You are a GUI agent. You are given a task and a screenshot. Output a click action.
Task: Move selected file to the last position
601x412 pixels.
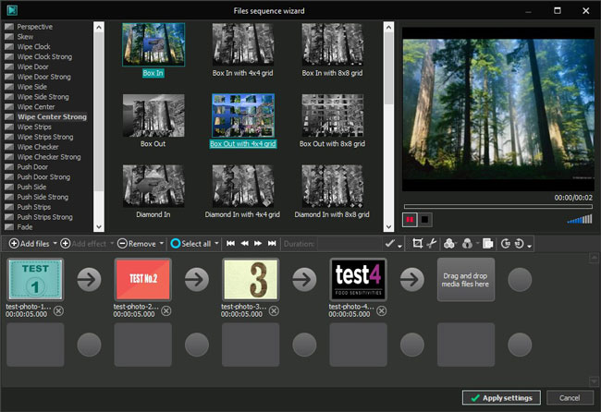272,244
